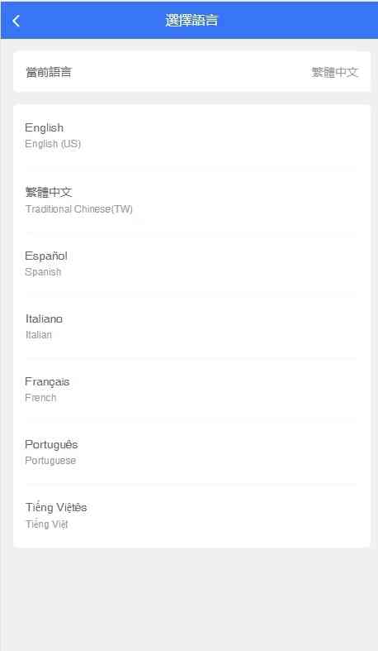Select the Español language entry

(191, 264)
